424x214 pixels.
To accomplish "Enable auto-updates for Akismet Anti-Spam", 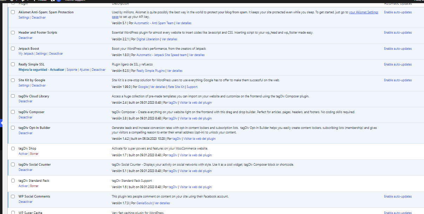I will [x=398, y=12].
